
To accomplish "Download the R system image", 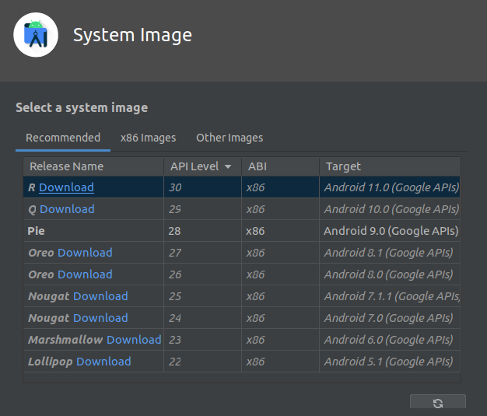I will point(66,187).
